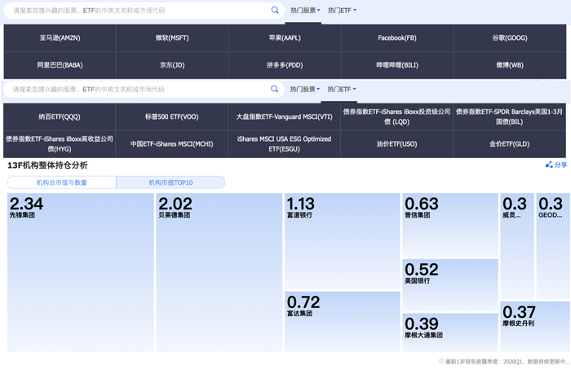Click the share icon
The image size is (571, 370).
(x=549, y=165)
